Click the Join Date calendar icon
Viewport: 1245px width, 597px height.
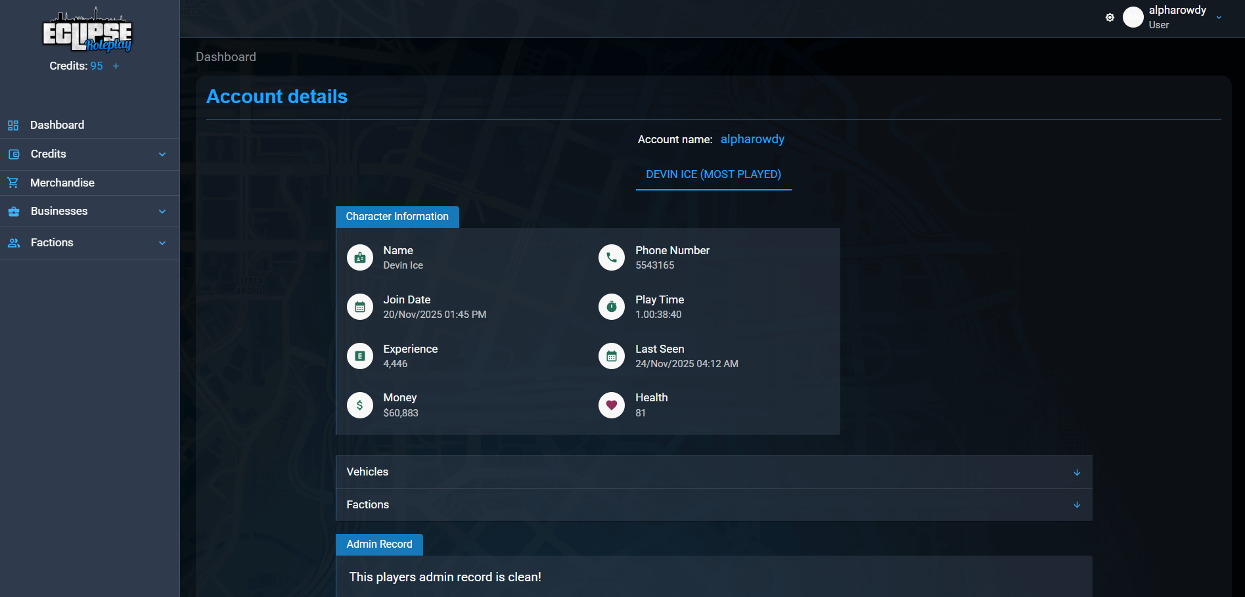[360, 307]
